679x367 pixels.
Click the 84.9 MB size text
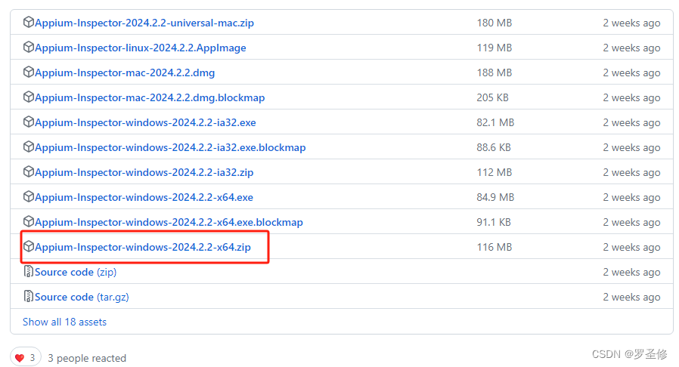(x=495, y=198)
